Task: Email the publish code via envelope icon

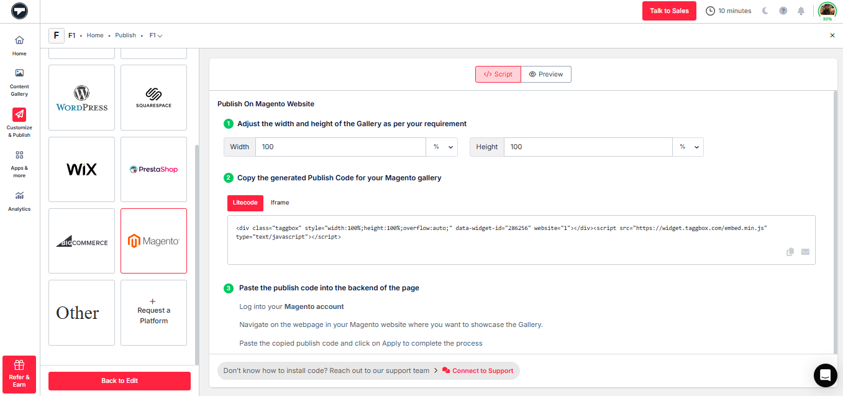Action: coord(805,252)
